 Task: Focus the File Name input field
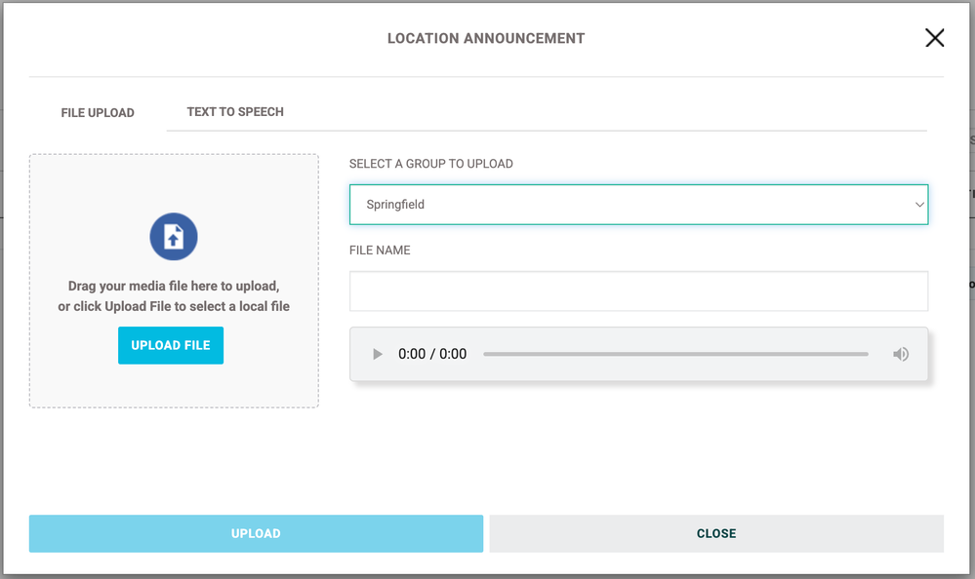click(638, 291)
